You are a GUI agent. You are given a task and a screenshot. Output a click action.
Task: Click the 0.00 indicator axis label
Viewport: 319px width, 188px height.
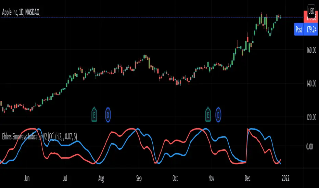tap(309, 147)
